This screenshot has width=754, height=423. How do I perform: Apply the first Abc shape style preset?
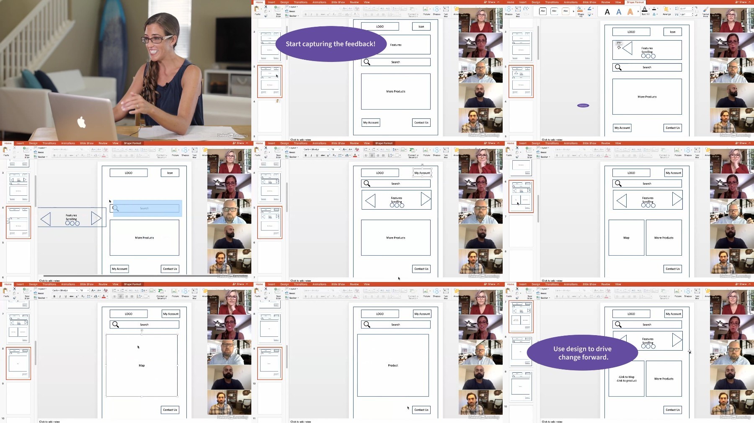pyautogui.click(x=543, y=11)
